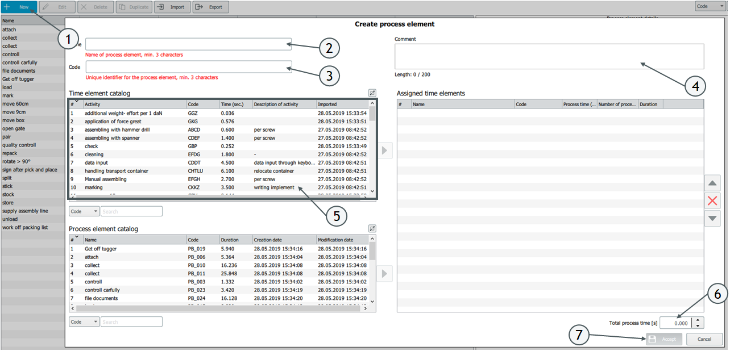Click the Search field under Process element catalog
The height and width of the screenshot is (351, 730).
(131, 322)
